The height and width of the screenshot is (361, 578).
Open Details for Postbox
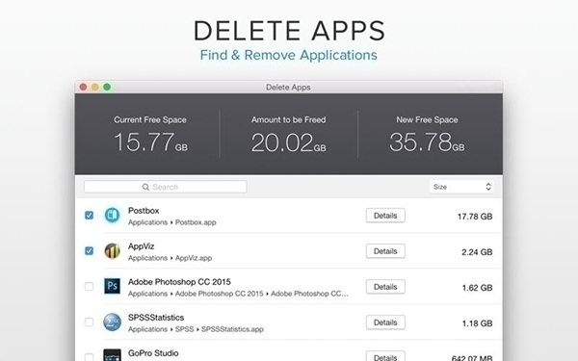(x=385, y=216)
